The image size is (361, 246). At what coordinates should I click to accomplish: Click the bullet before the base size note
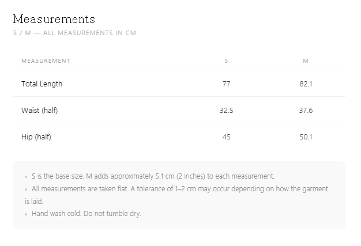coord(26,177)
